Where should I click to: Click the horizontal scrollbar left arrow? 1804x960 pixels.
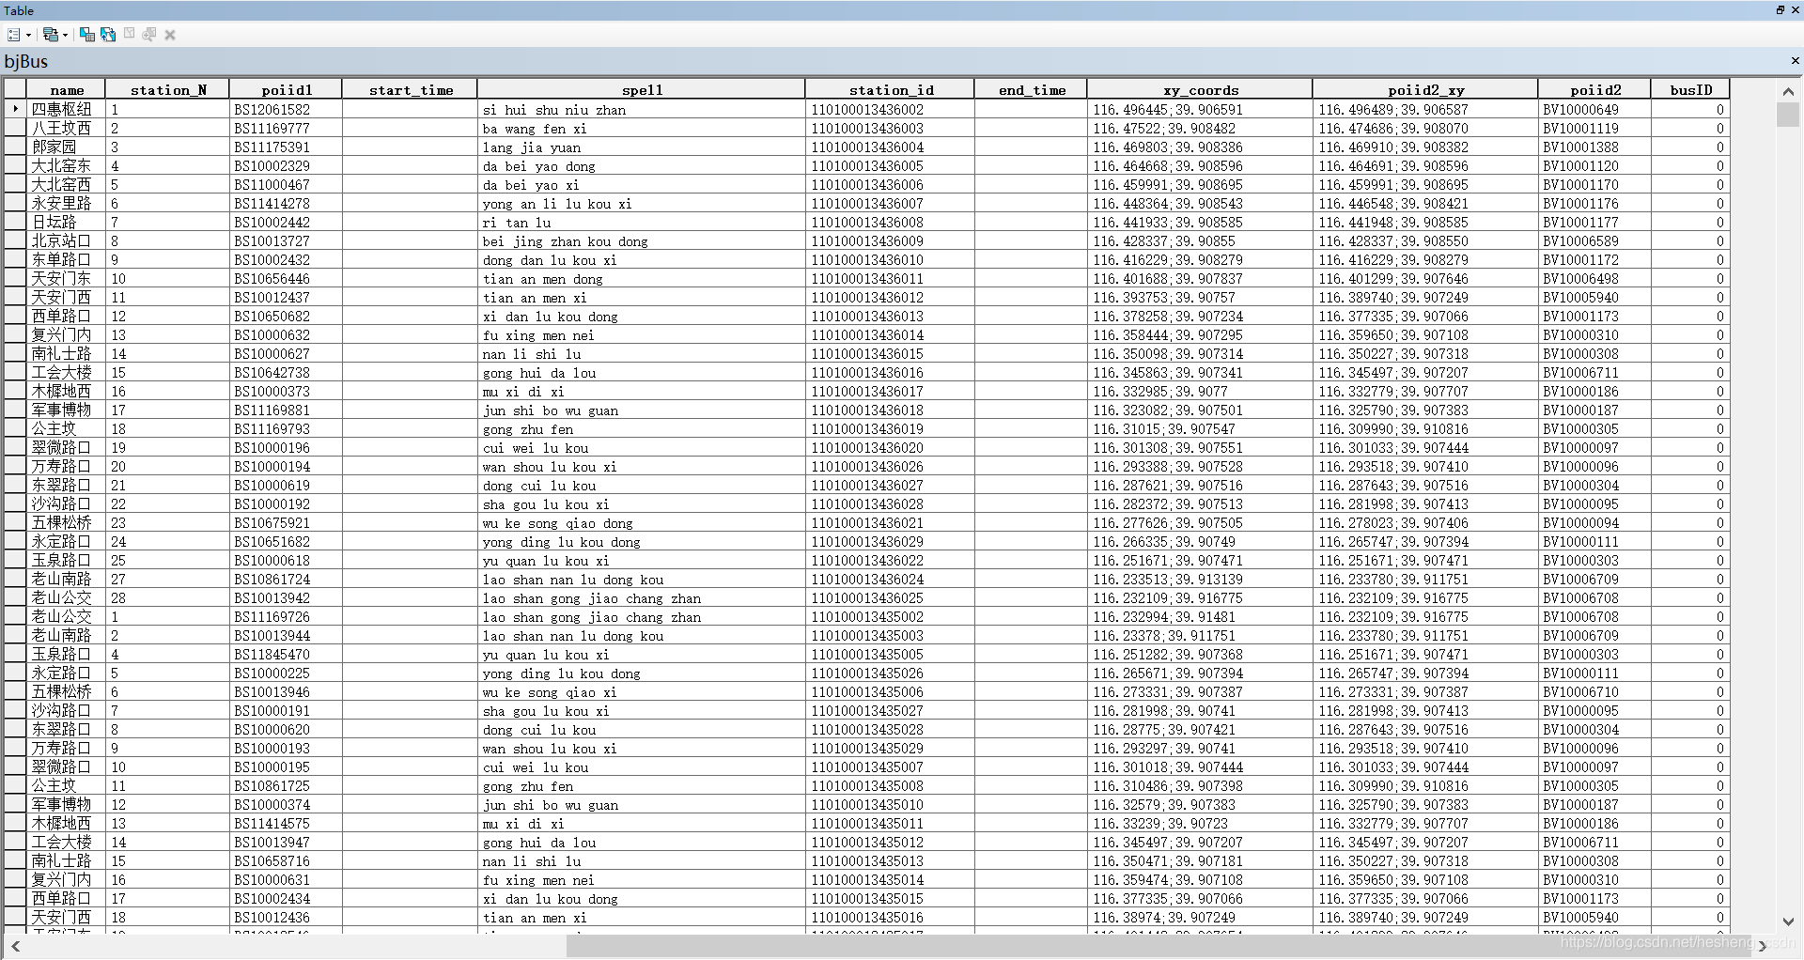click(x=15, y=946)
